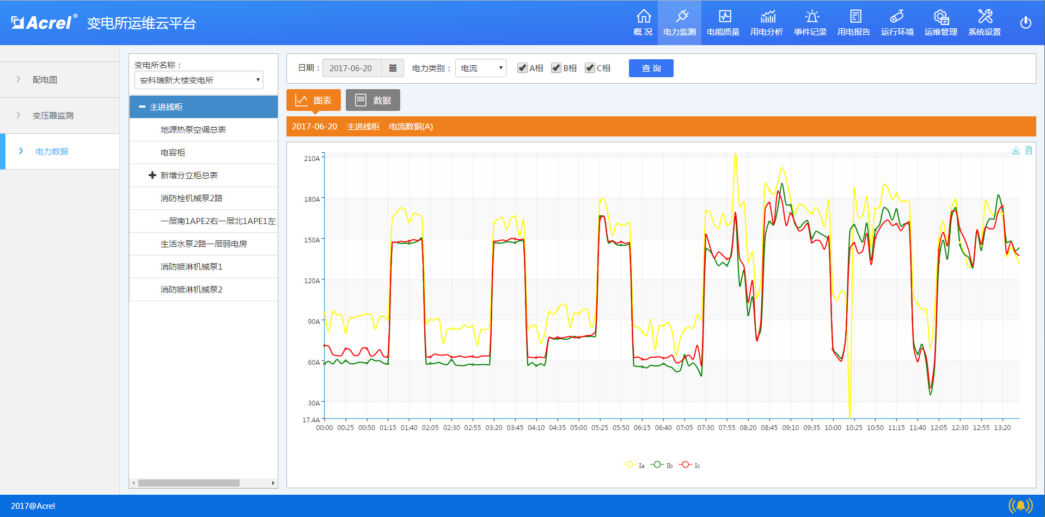Viewport: 1045px width, 517px height.
Task: Uncheck the A相 phase checkbox
Action: (x=522, y=68)
